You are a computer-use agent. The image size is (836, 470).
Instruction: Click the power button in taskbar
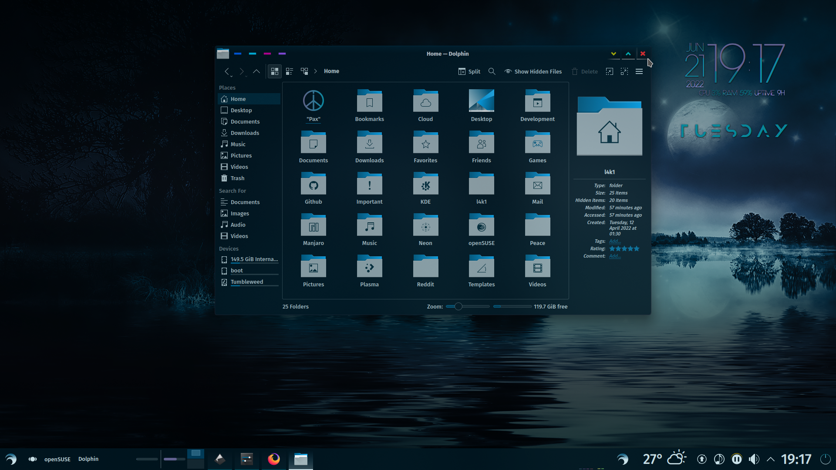(x=826, y=459)
